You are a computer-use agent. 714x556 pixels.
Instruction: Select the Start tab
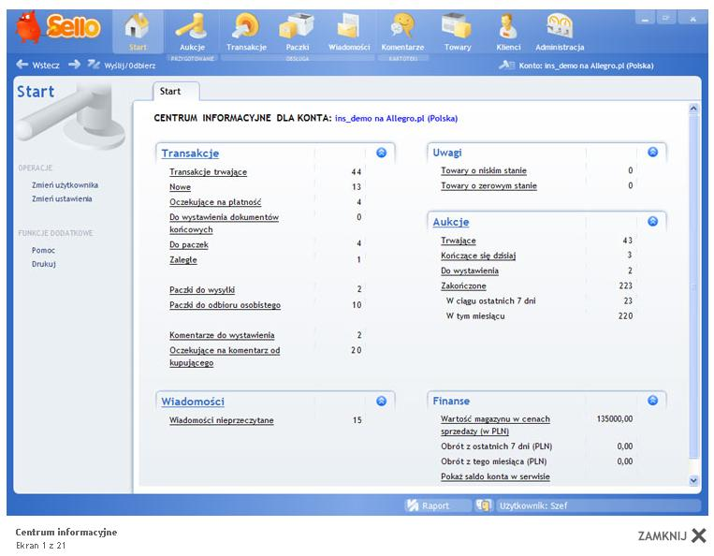(170, 92)
